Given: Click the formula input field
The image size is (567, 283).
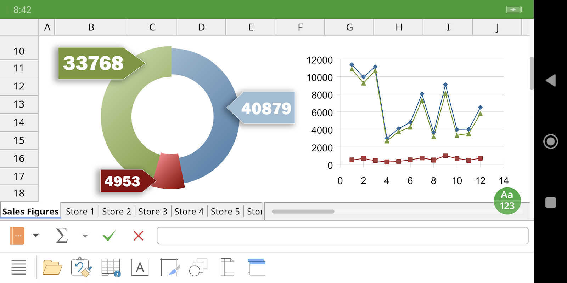Looking at the screenshot, I should tap(343, 236).
